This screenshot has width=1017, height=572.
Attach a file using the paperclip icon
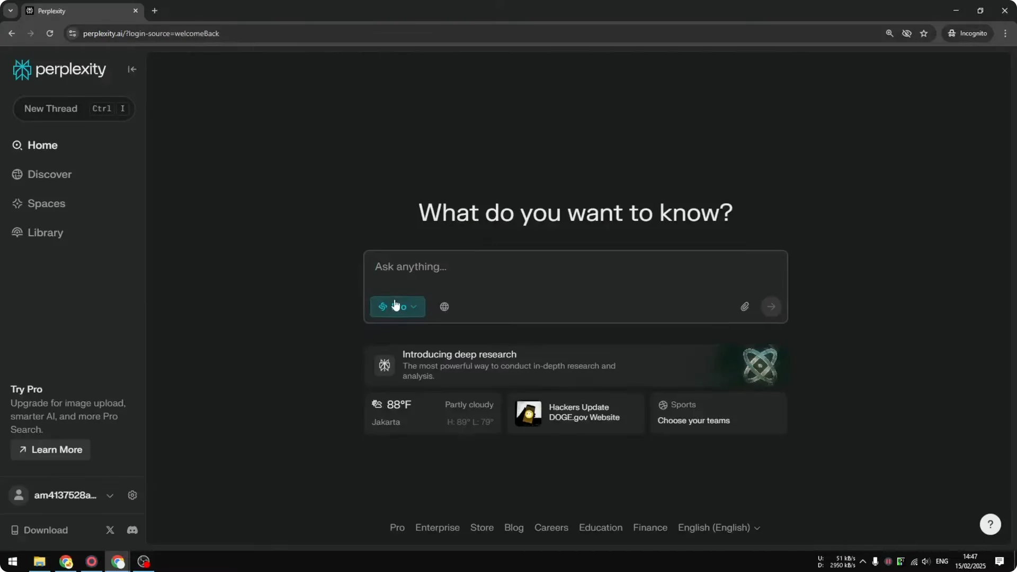click(745, 306)
